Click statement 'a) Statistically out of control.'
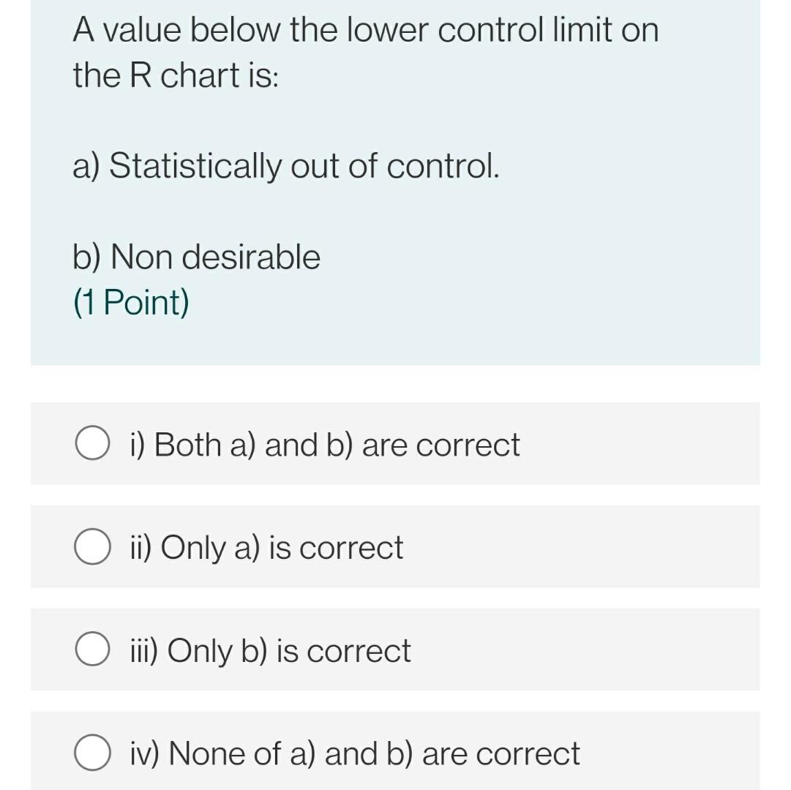Image resolution: width=791 pixels, height=790 pixels. (286, 165)
